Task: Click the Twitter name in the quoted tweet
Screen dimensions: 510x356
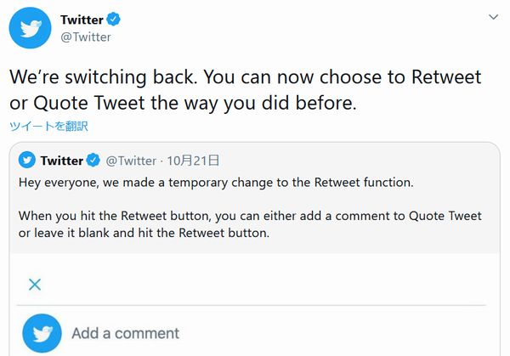Action: coord(61,160)
